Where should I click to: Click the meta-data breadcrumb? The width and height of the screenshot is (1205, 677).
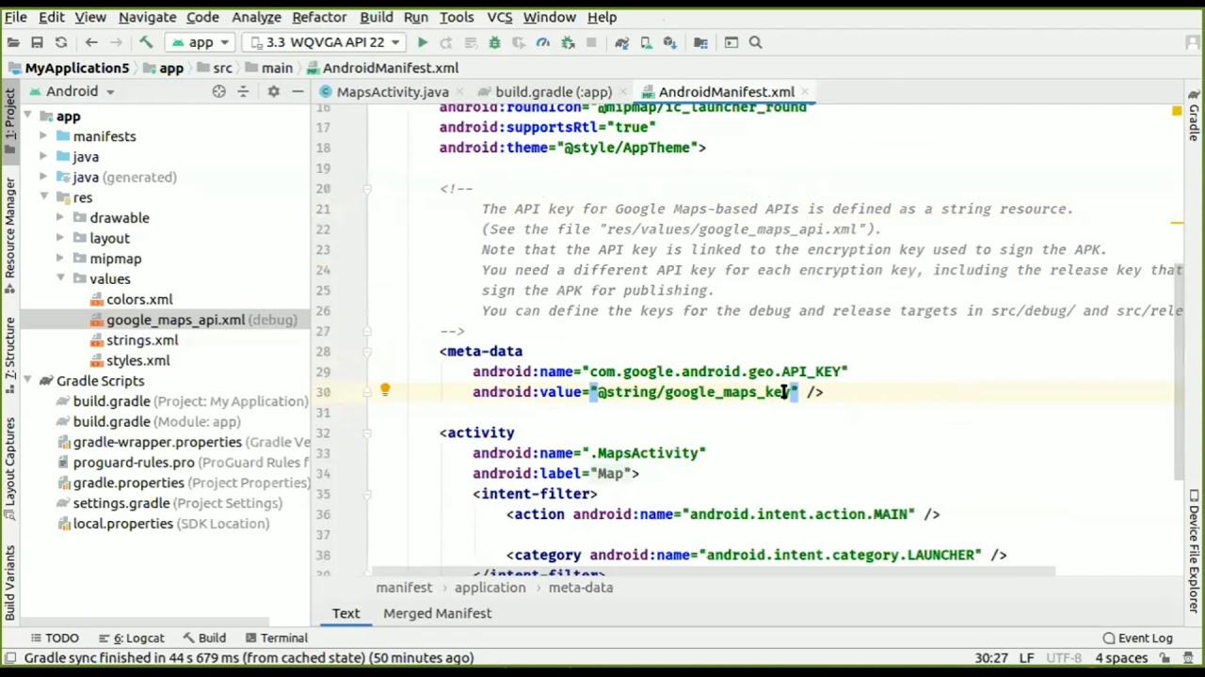[x=580, y=588]
